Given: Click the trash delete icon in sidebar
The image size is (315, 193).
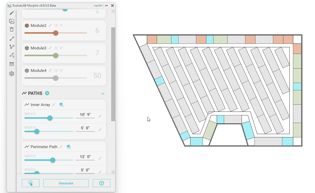Looking at the screenshot, I should click(x=12, y=29).
